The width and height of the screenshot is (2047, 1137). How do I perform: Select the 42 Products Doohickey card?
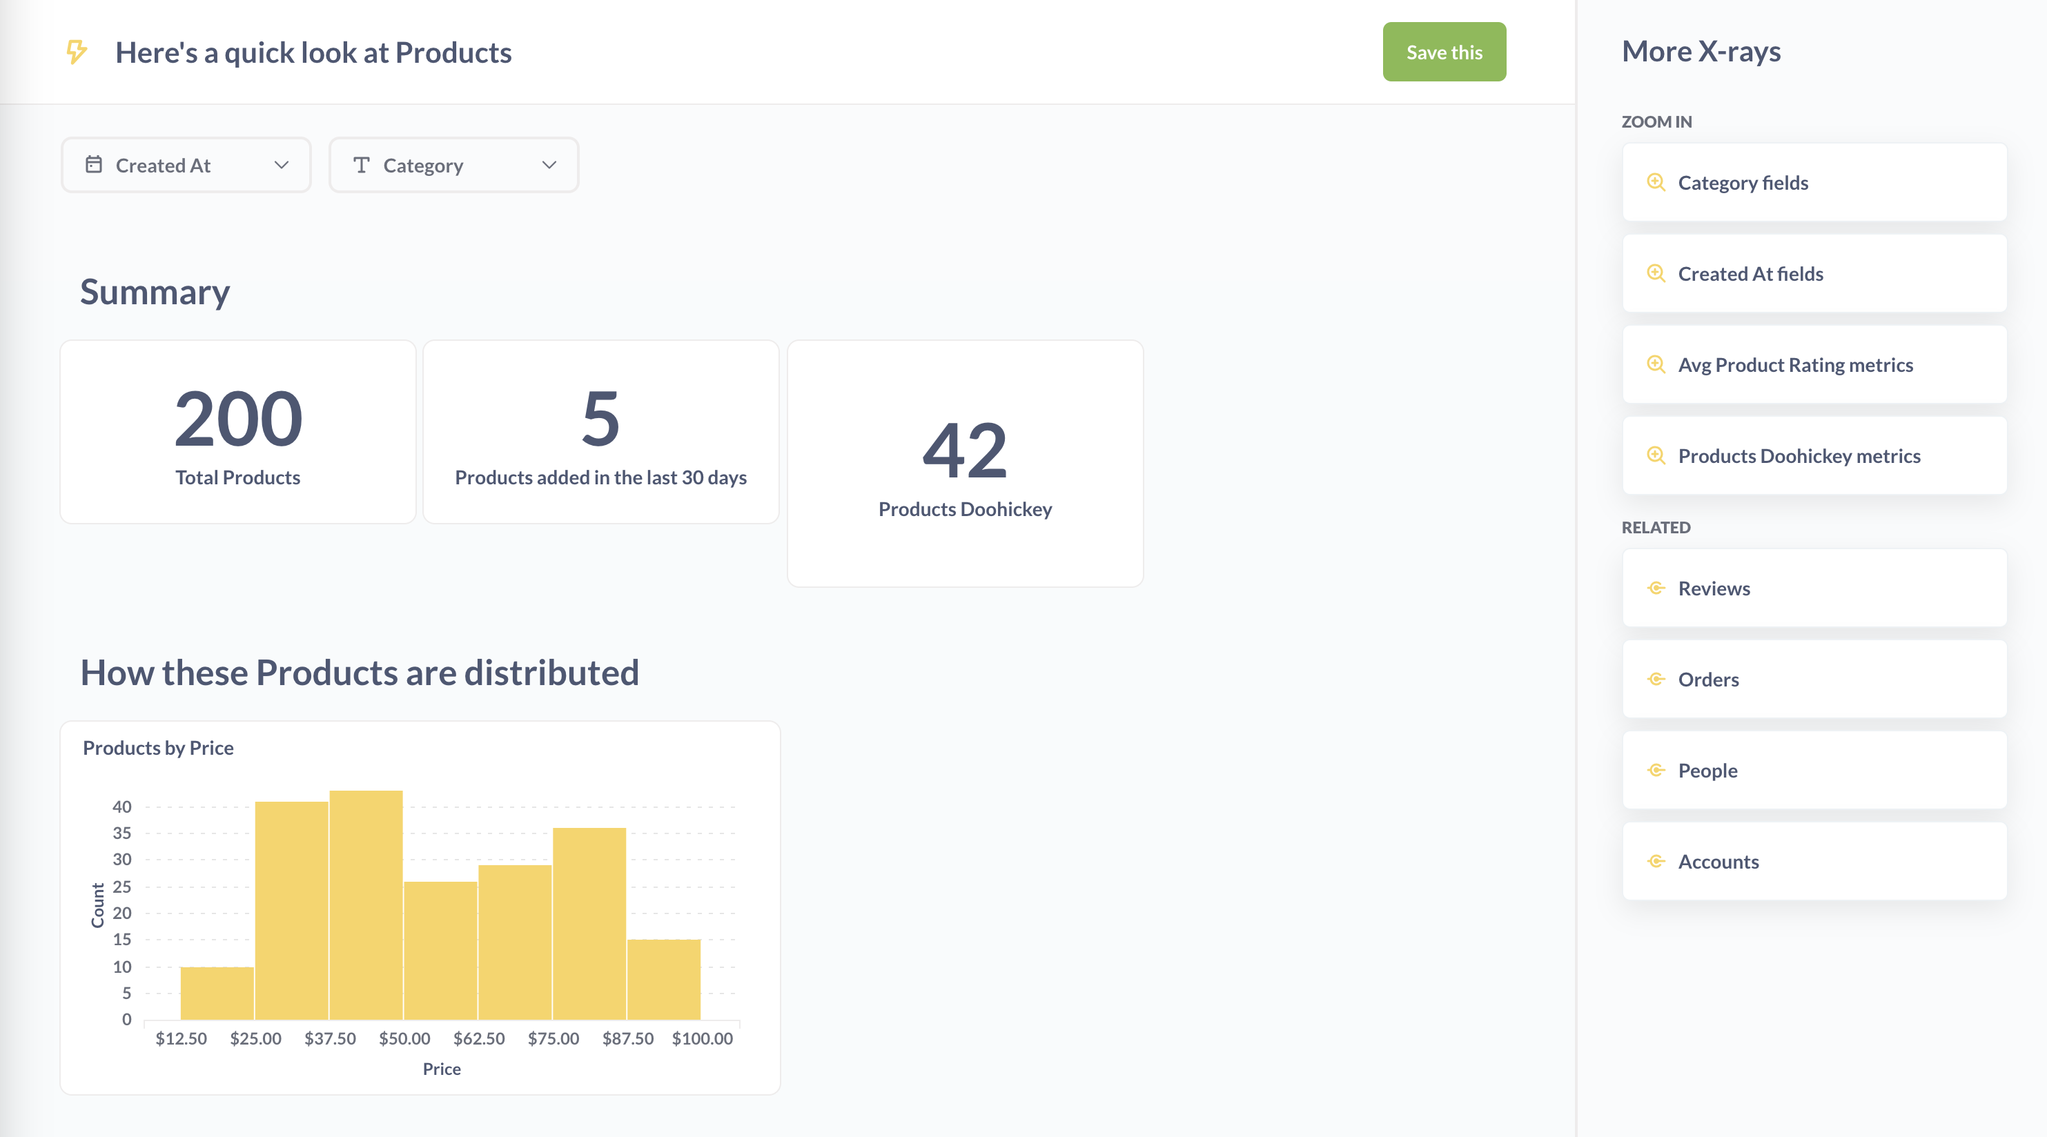965,463
